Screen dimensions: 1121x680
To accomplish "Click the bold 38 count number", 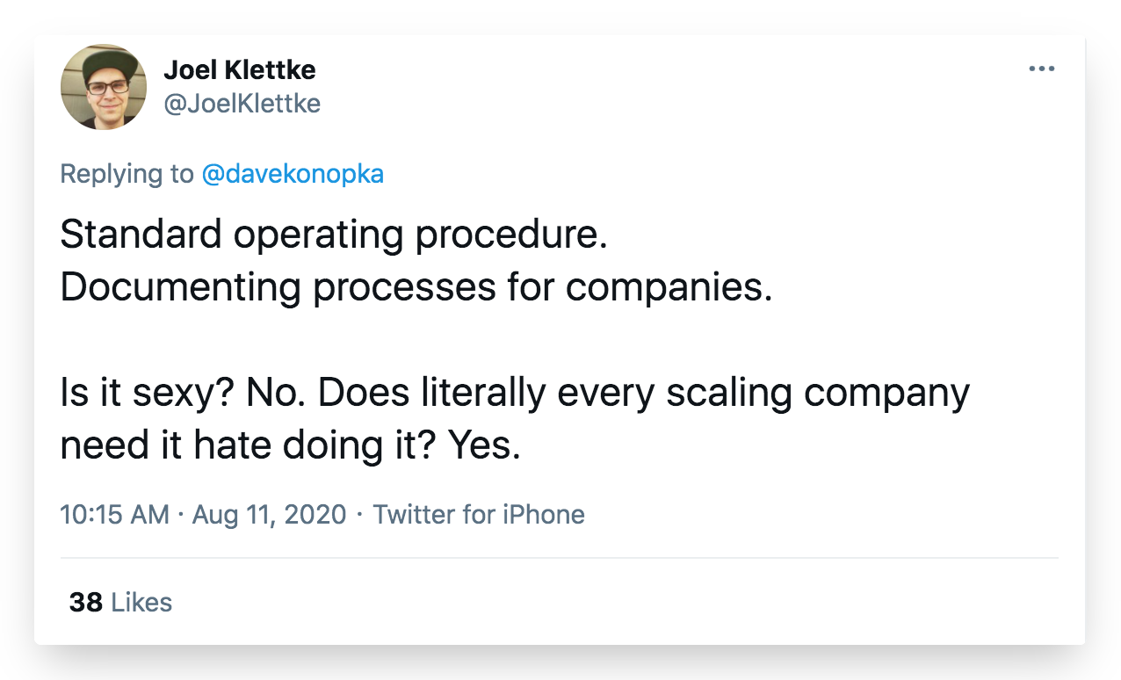I will (x=86, y=603).
